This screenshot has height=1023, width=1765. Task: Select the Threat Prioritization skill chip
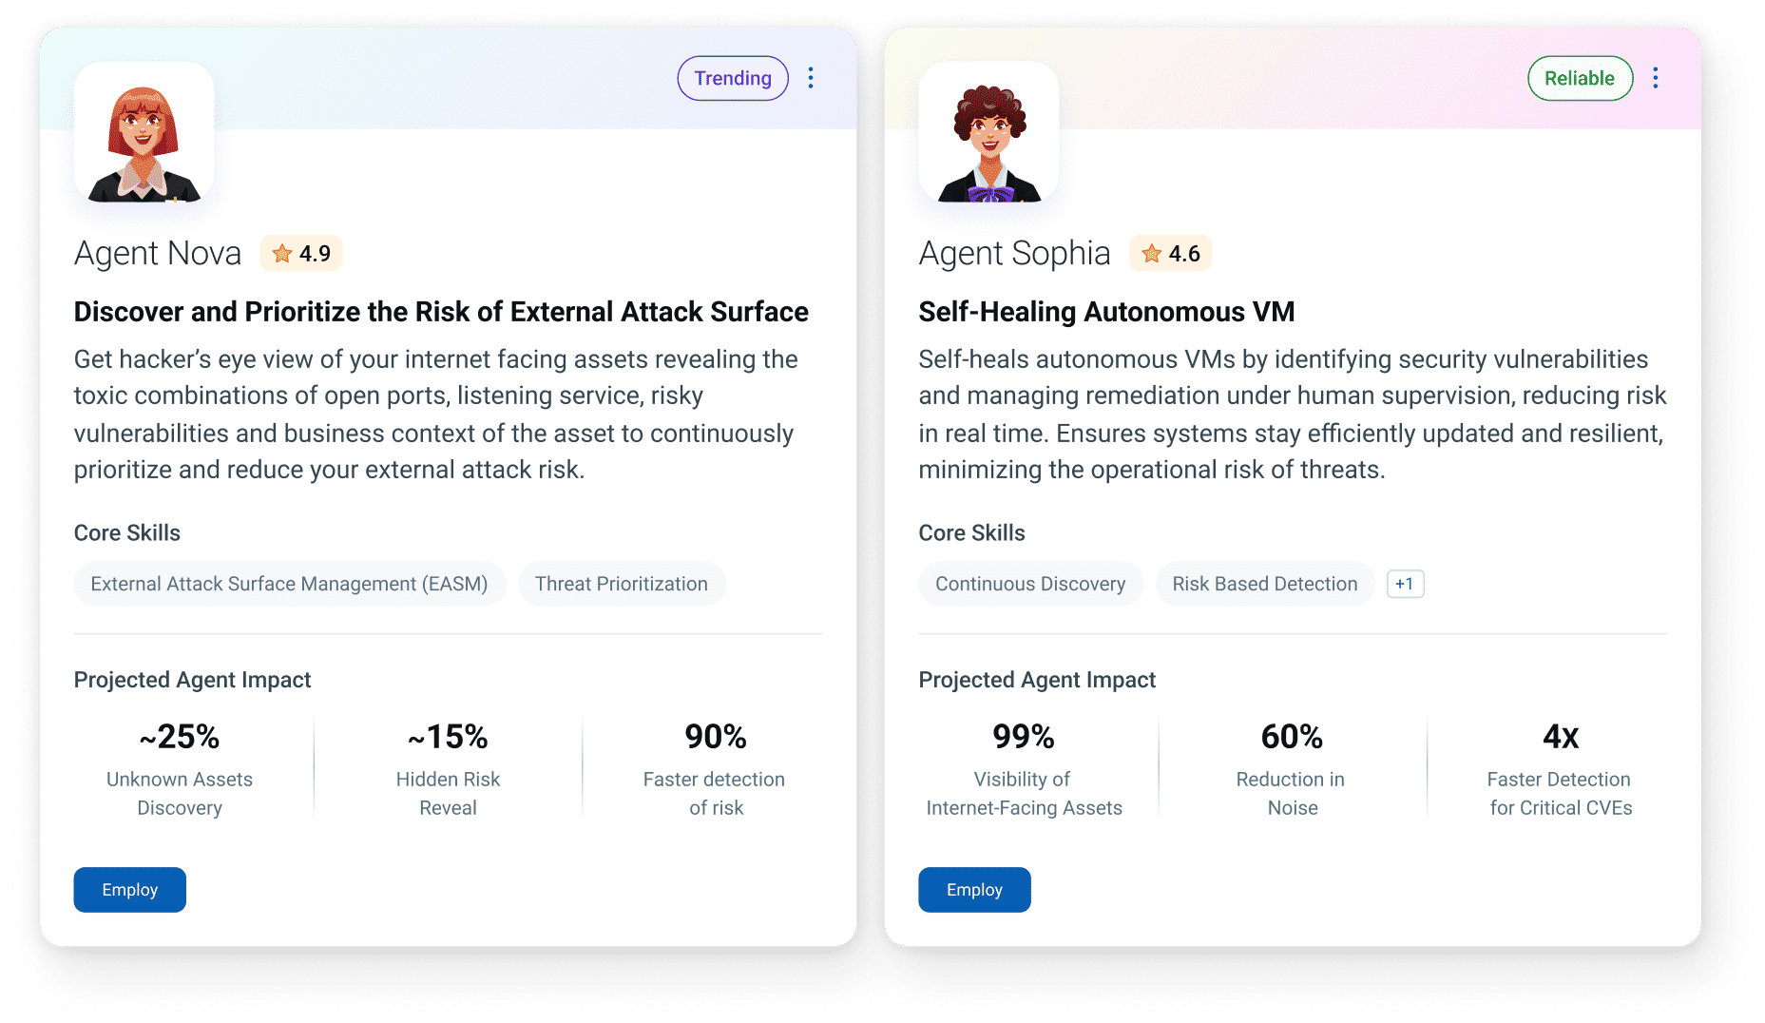(x=622, y=584)
